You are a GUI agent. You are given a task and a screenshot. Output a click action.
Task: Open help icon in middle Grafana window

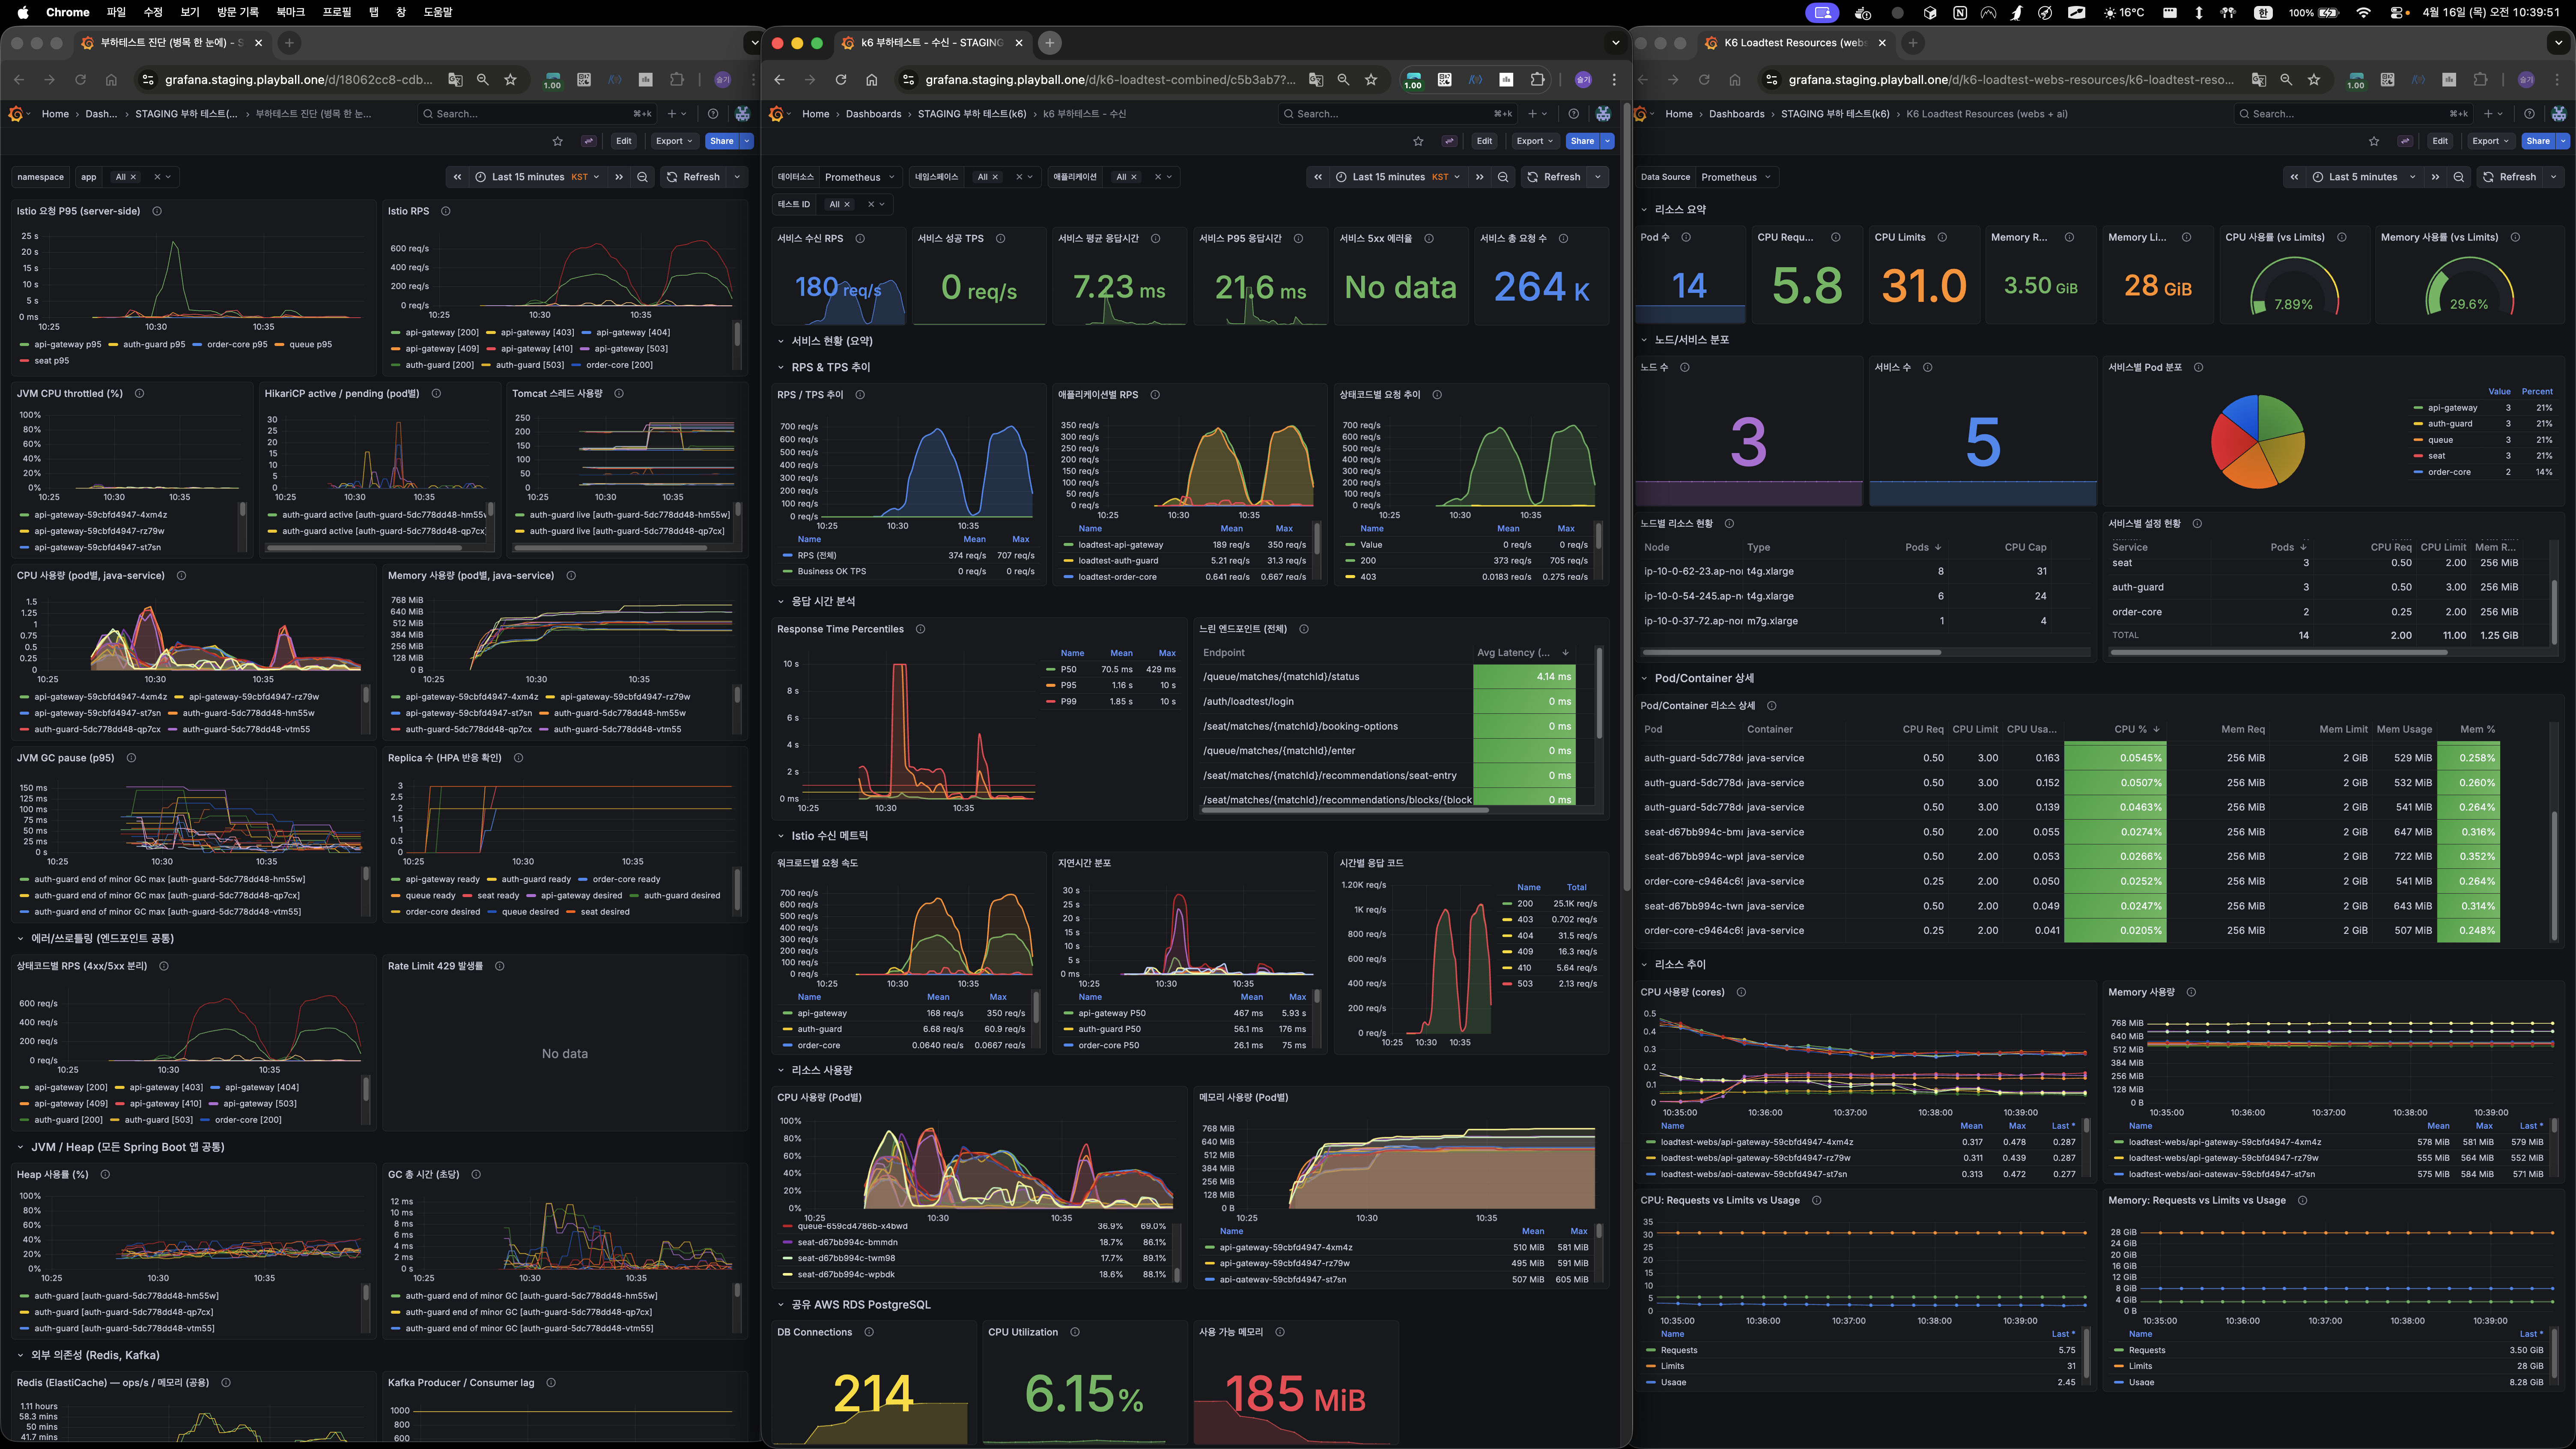point(1573,114)
